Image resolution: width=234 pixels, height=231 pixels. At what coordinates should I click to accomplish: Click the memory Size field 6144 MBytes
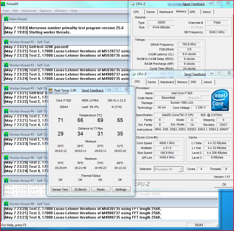pos(161,27)
